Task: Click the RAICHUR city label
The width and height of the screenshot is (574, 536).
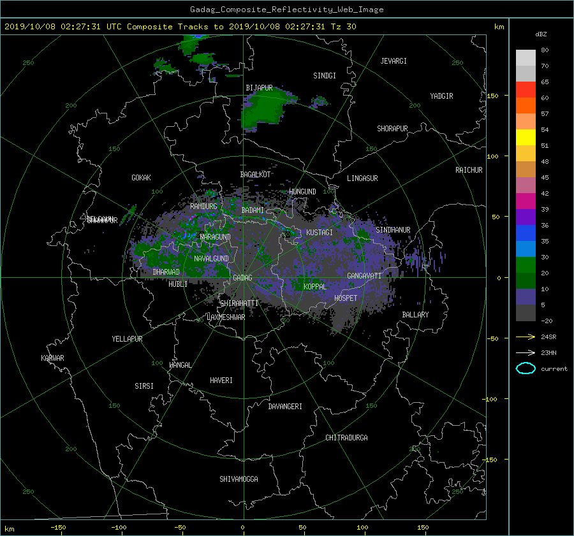Action: tap(469, 170)
